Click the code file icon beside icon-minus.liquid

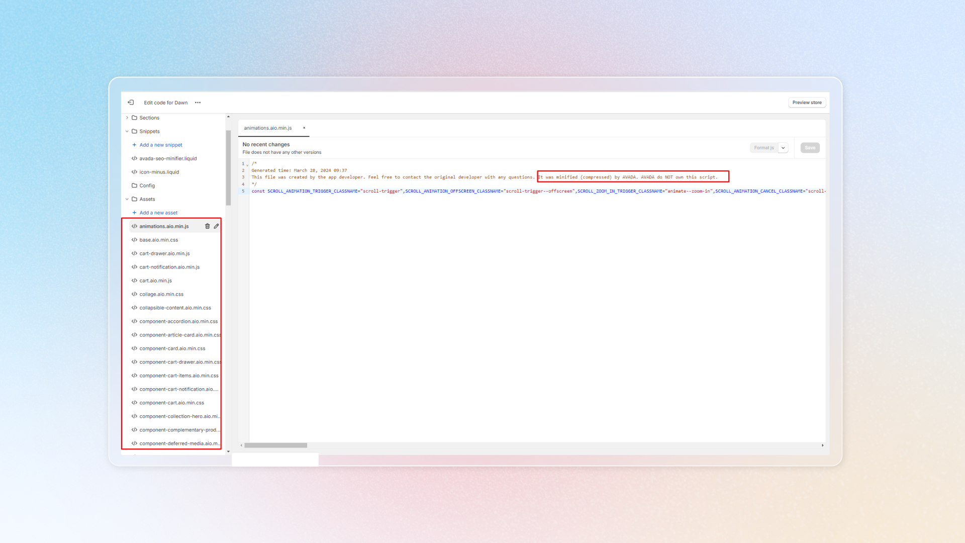pos(134,172)
